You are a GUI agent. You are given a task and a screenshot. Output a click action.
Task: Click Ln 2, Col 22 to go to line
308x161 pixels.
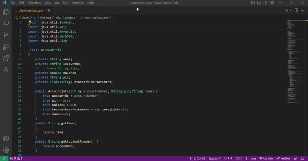tap(197, 158)
